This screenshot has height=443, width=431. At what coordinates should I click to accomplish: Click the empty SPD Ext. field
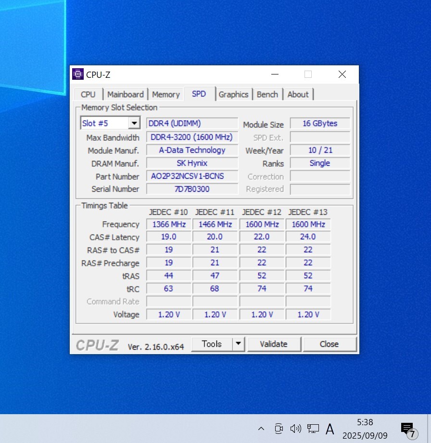tap(320, 137)
